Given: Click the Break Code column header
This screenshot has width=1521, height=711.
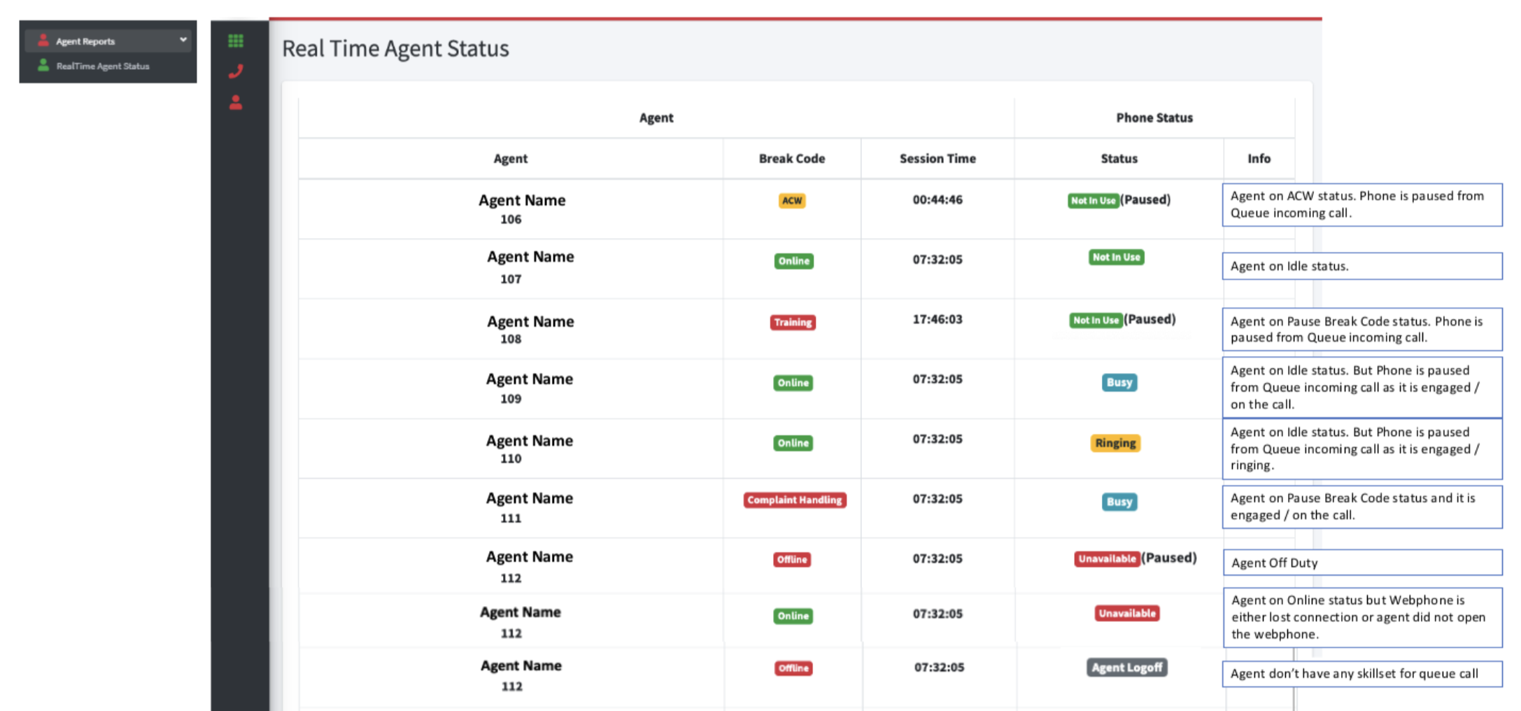Looking at the screenshot, I should tap(792, 159).
